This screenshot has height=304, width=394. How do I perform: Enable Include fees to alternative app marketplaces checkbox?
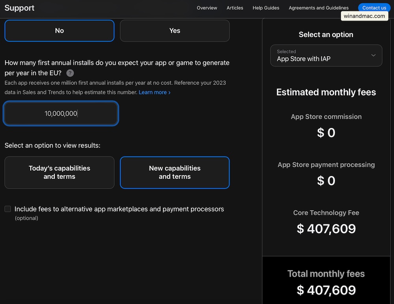[8, 209]
